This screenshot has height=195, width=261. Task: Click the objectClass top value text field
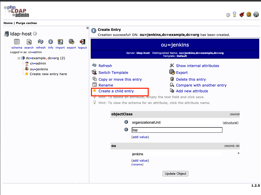tap(177, 130)
